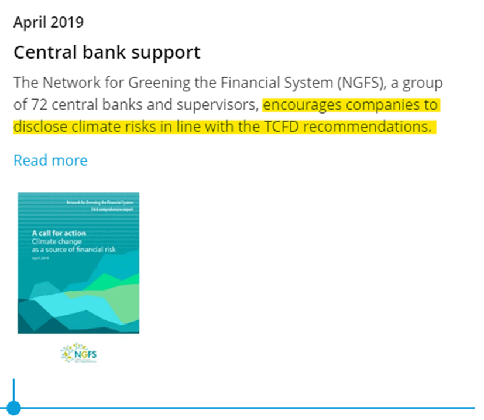
Task: Click the NGFS logo below the report cover
Action: (x=78, y=353)
